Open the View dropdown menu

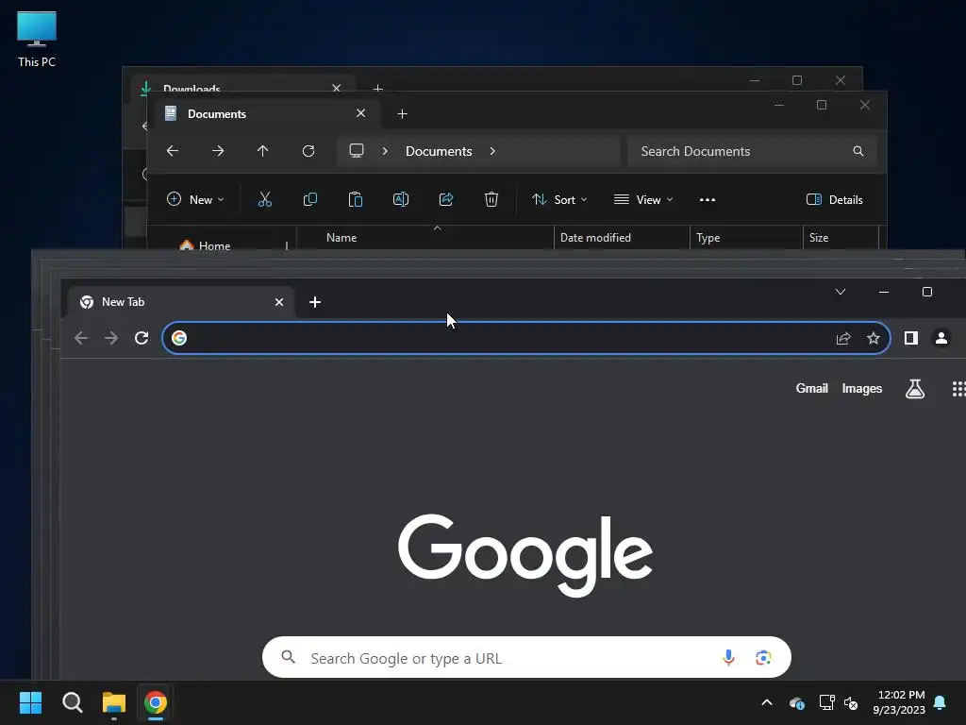pos(643,200)
